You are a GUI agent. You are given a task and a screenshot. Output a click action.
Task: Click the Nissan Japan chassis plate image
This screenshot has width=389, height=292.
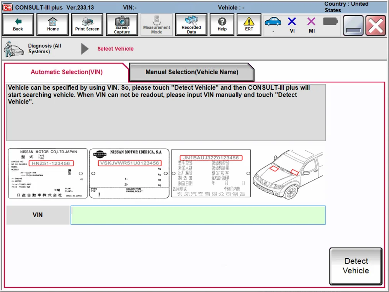coord(48,174)
